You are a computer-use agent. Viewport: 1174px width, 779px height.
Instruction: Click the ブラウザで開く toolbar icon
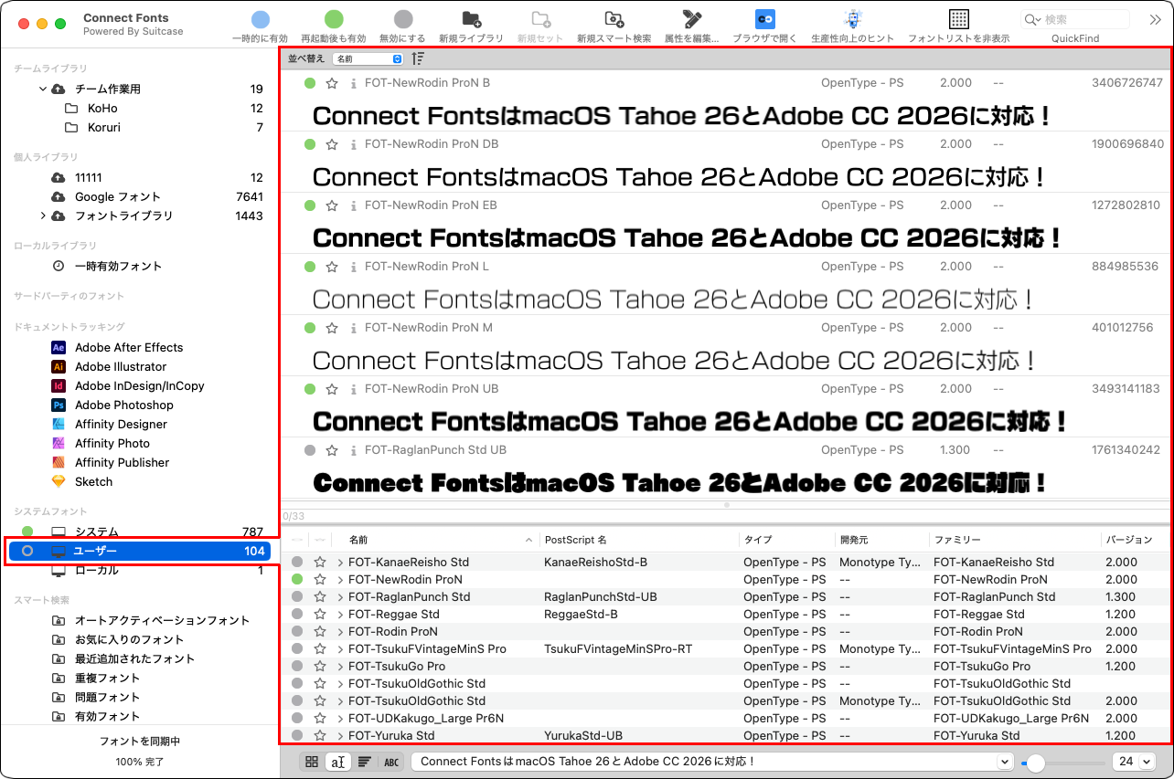(764, 19)
